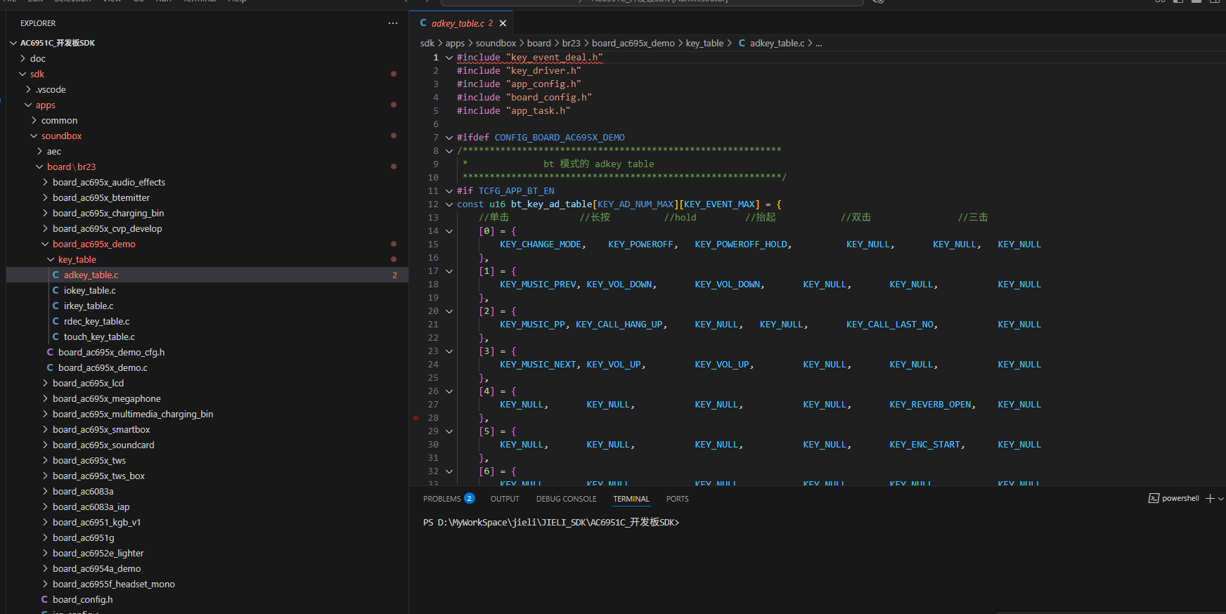Click KEY_CHANGE_MODE on line 15
The width and height of the screenshot is (1226, 614).
pyautogui.click(x=541, y=244)
